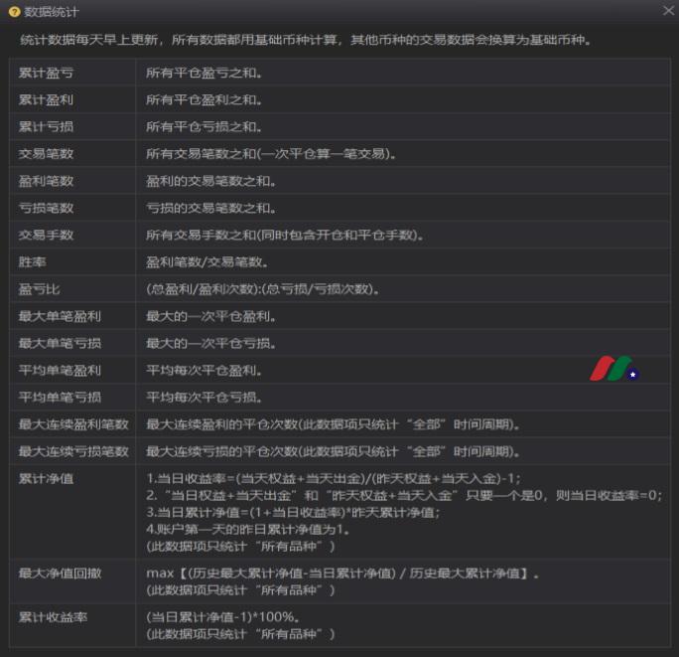Click description 所有交易笔数之和(一次平仓算一笔交易)
This screenshot has height=657, width=679.
coord(271,153)
